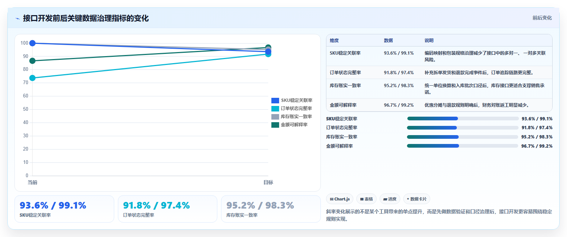Click the 目标 x-axis label
This screenshot has width=567, height=237.
point(268,182)
